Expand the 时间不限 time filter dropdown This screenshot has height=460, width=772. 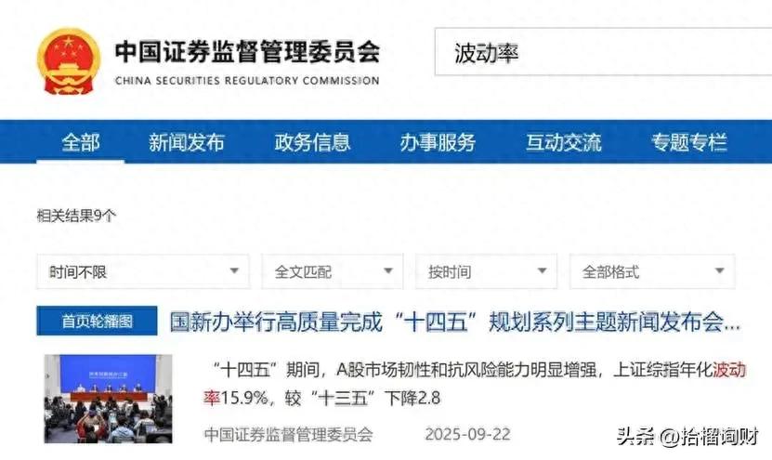pyautogui.click(x=143, y=271)
